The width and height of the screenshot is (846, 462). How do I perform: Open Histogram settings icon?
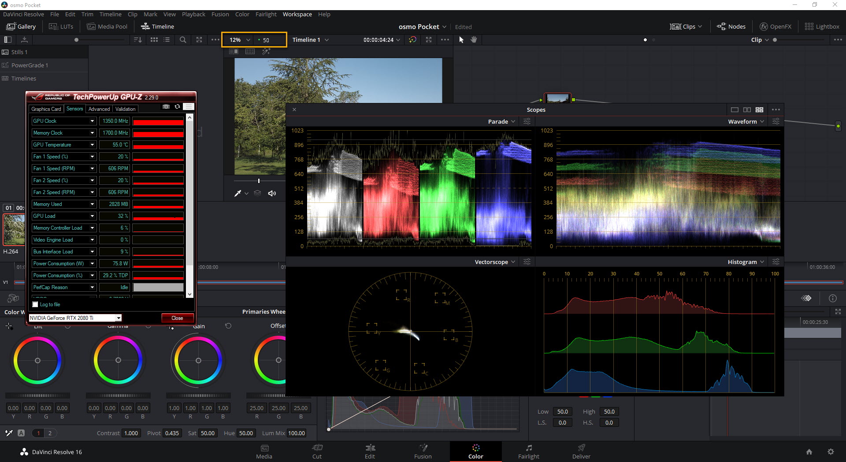pyautogui.click(x=776, y=262)
